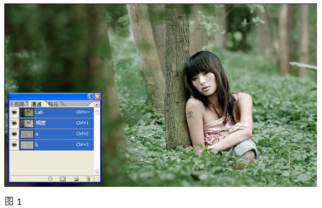Click save selection as channel icon
322x208 pixels.
click(x=62, y=179)
